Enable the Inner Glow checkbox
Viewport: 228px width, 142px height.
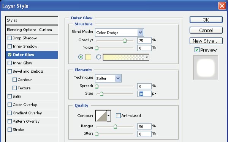click(9, 63)
